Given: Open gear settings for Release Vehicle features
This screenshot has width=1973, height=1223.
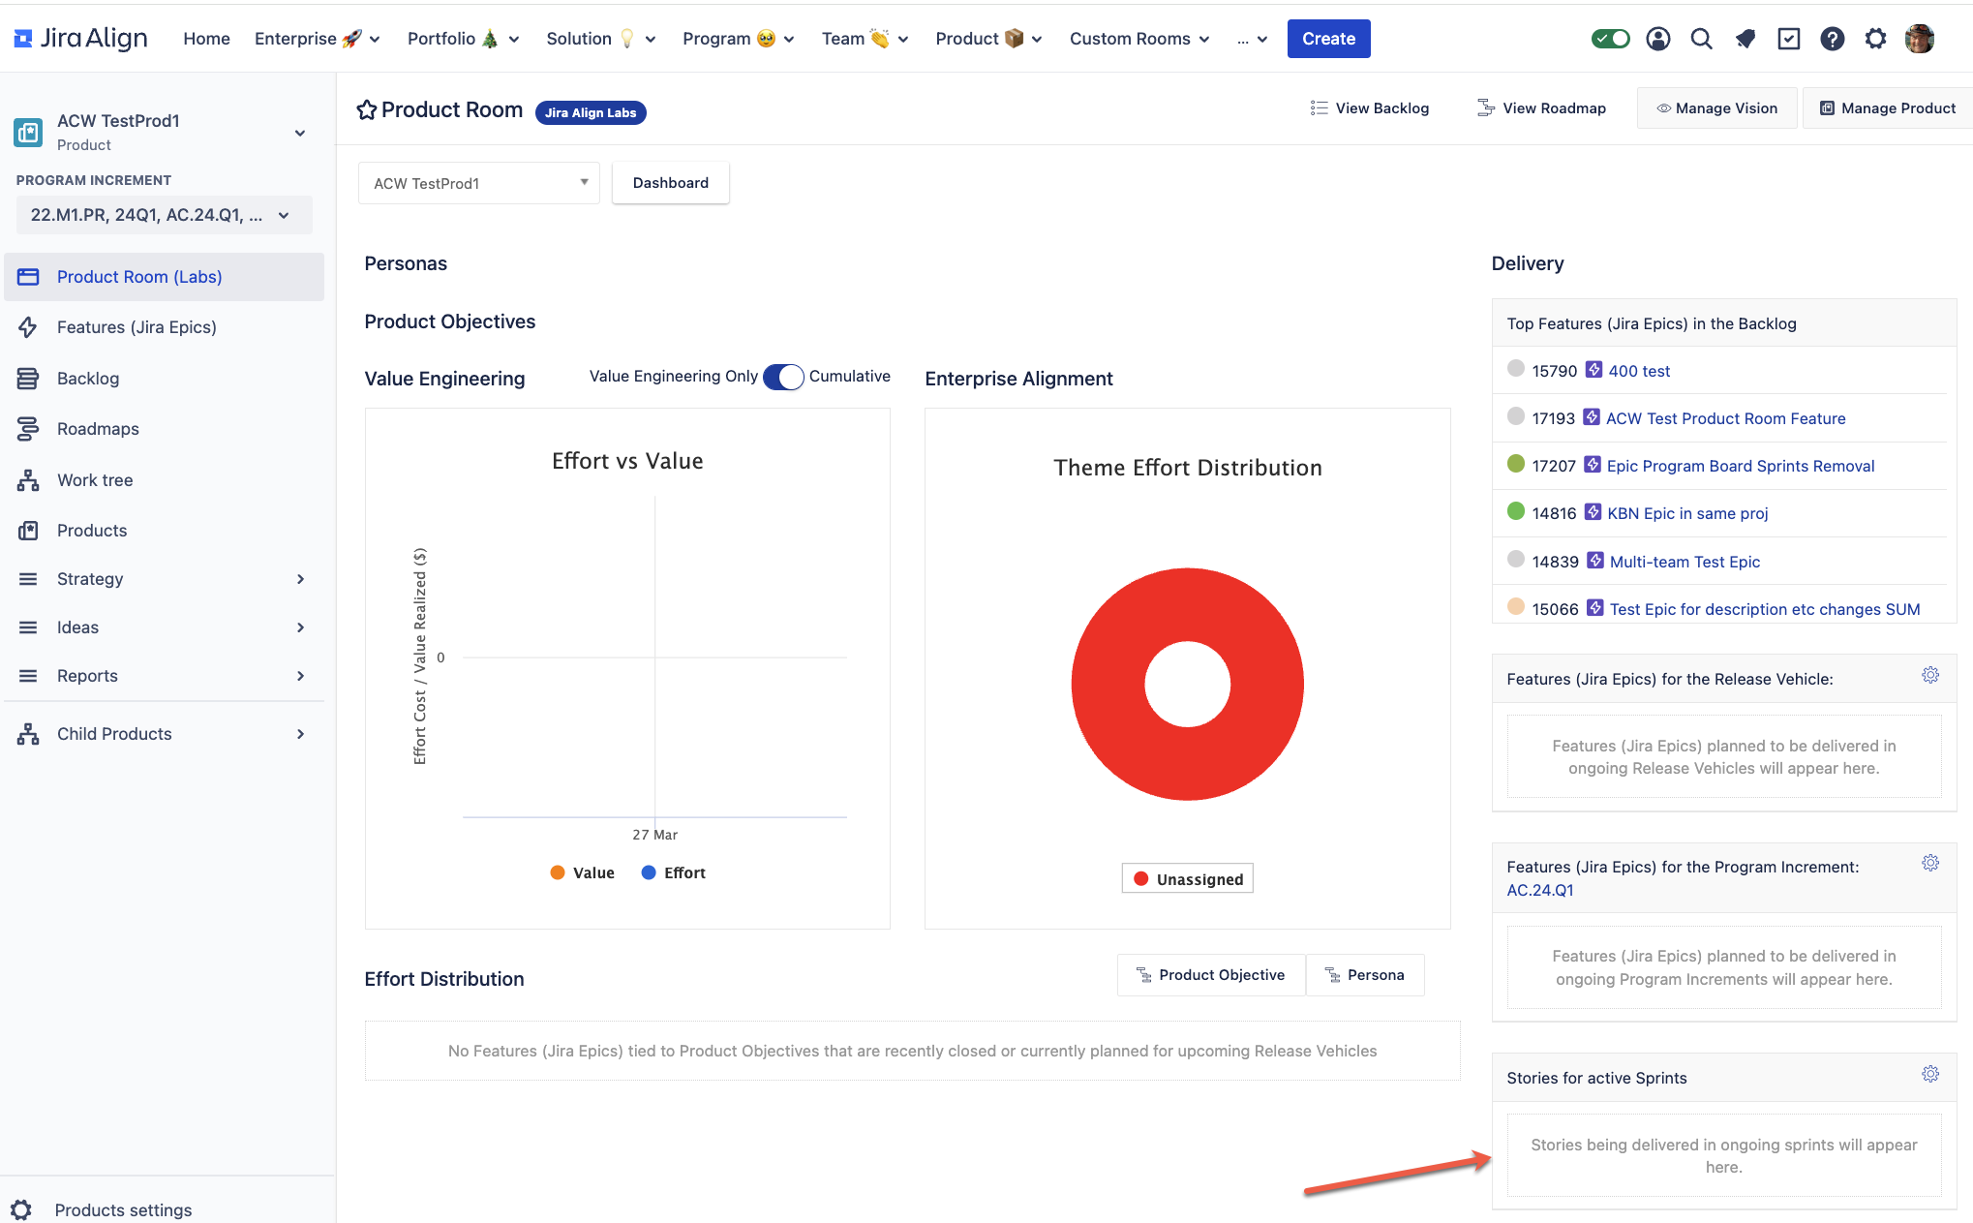Looking at the screenshot, I should point(1929,675).
